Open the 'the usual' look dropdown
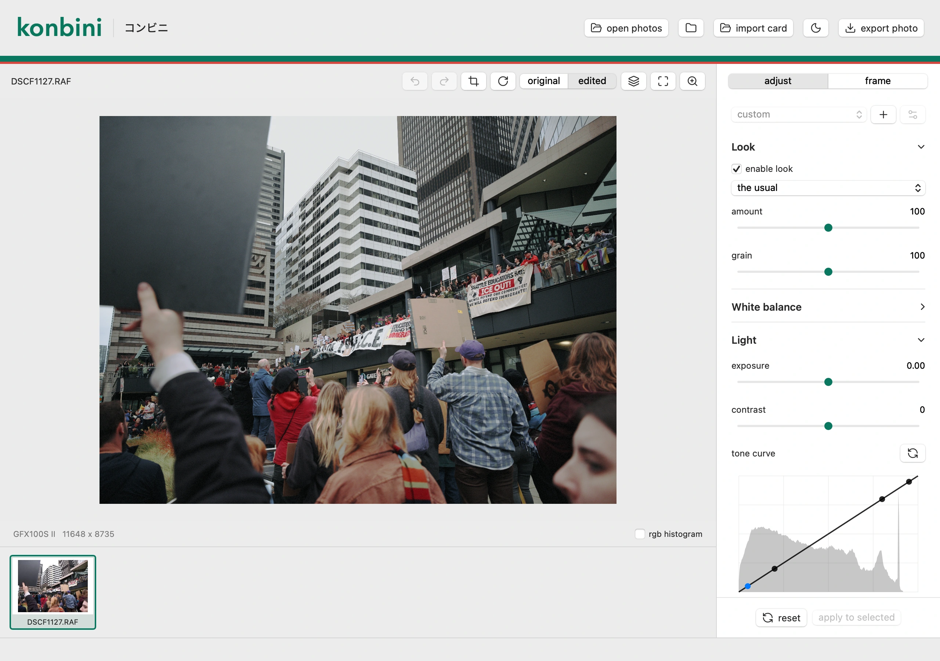The width and height of the screenshot is (940, 661). (828, 188)
